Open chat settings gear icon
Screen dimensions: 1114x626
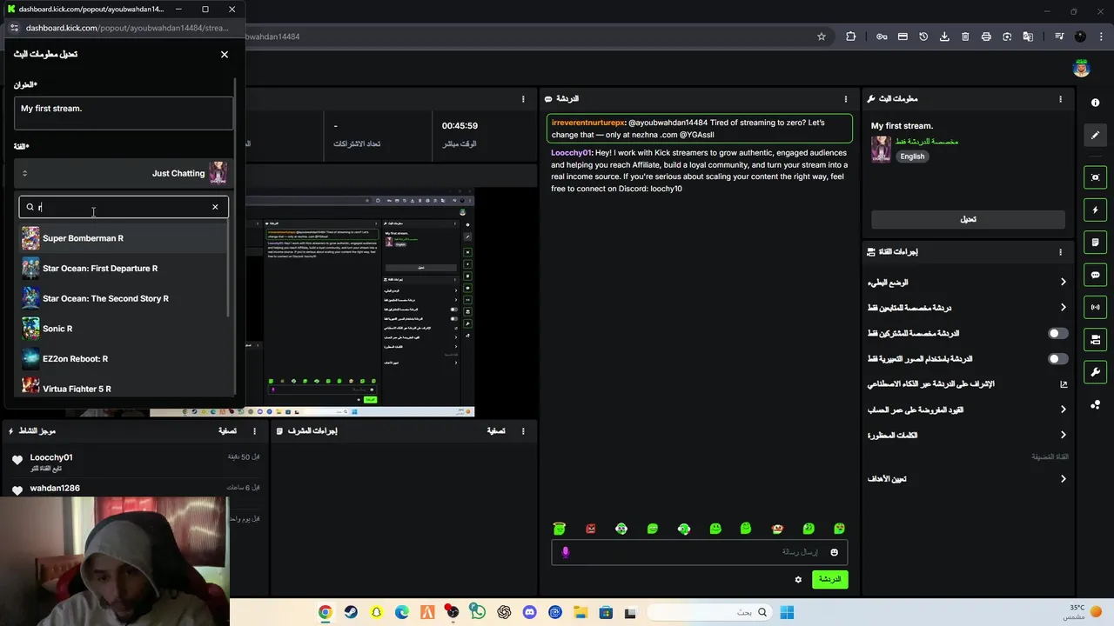[x=798, y=579]
